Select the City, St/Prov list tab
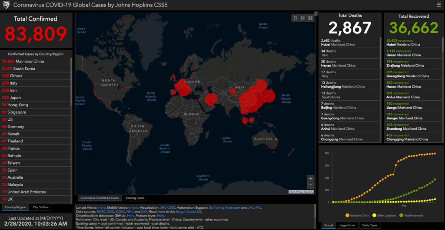Screen dimensions: 445x230 (x=41, y=207)
